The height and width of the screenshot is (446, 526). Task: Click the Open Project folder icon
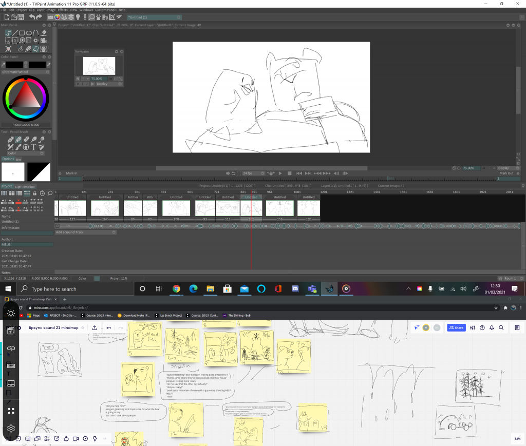(x=14, y=17)
